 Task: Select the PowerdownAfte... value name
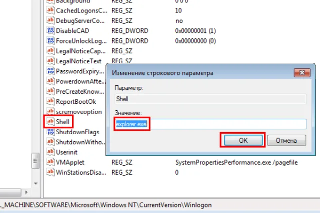(80, 81)
